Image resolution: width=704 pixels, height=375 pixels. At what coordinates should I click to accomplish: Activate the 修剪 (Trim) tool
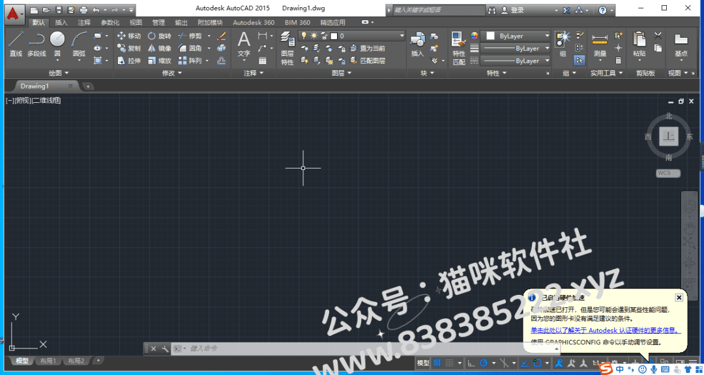190,36
